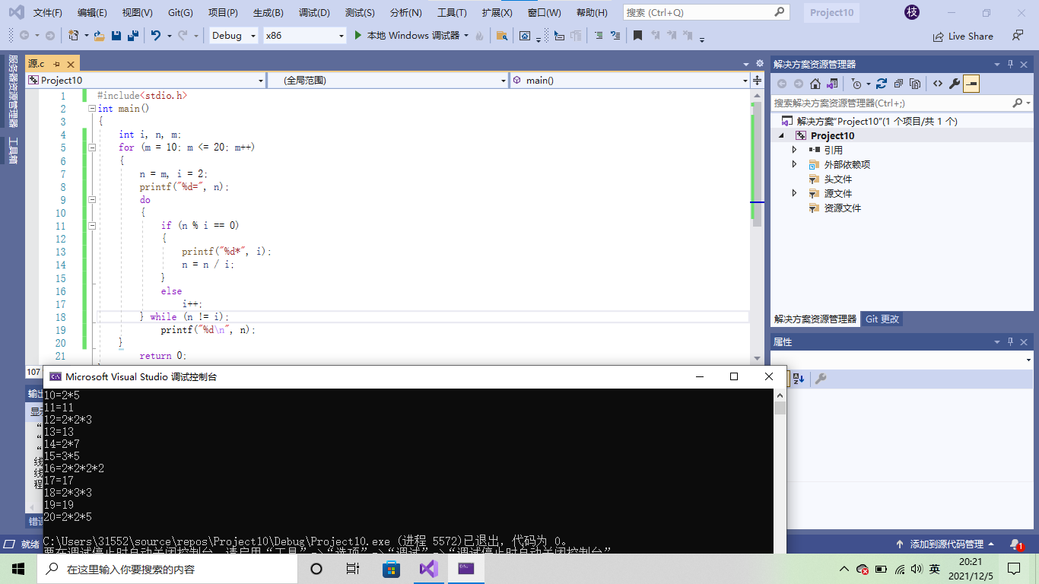Viewport: 1039px width, 584px height.
Task: Open Microsoft Store from the taskbar
Action: coord(391,569)
